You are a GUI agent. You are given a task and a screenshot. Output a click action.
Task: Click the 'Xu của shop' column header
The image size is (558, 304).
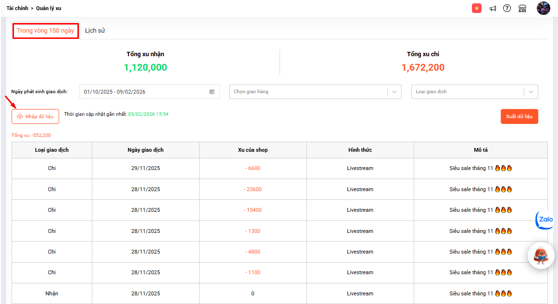coord(253,150)
